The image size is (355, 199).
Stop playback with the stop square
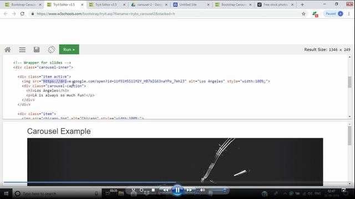(x=153, y=190)
